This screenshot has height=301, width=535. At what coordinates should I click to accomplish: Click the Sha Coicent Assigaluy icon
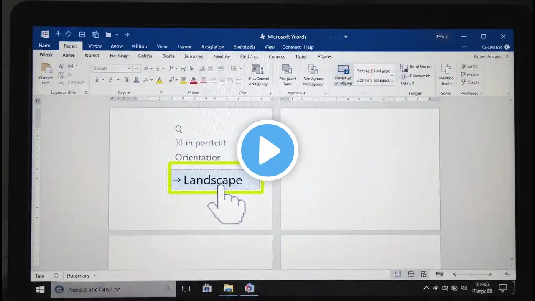tap(258, 69)
